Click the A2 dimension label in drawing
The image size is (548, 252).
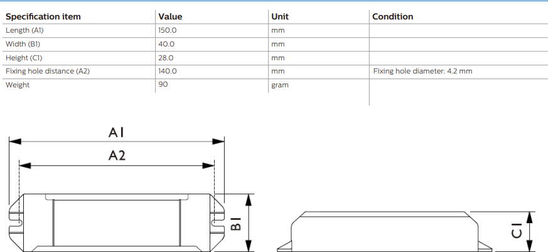(117, 155)
